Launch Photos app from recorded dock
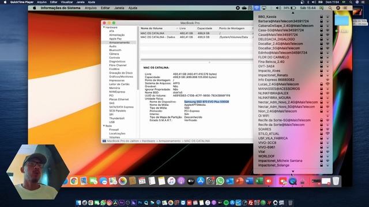This screenshot has height=207, width=369. pos(123,181)
